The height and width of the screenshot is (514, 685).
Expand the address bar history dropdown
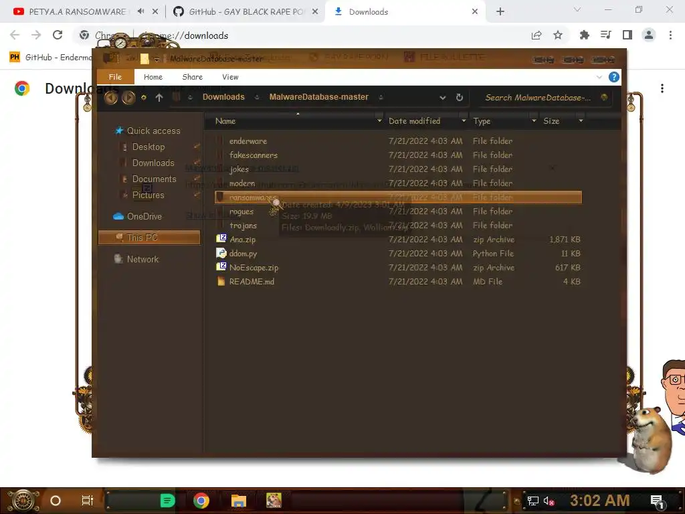(x=443, y=98)
